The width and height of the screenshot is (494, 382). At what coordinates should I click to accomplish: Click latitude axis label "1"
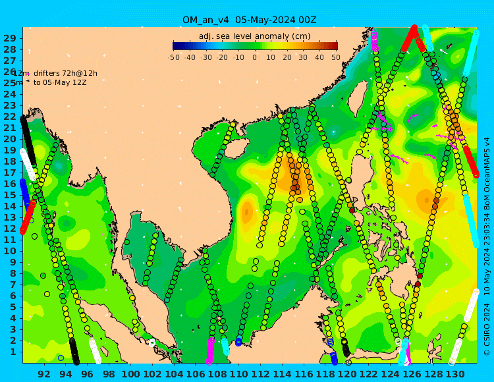coord(13,352)
